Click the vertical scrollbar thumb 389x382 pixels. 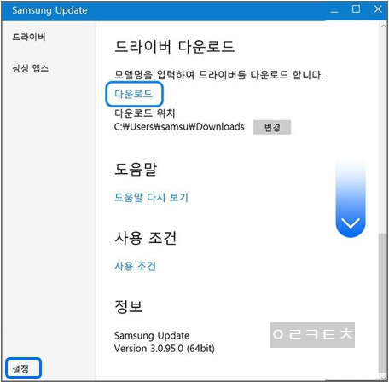[383, 303]
